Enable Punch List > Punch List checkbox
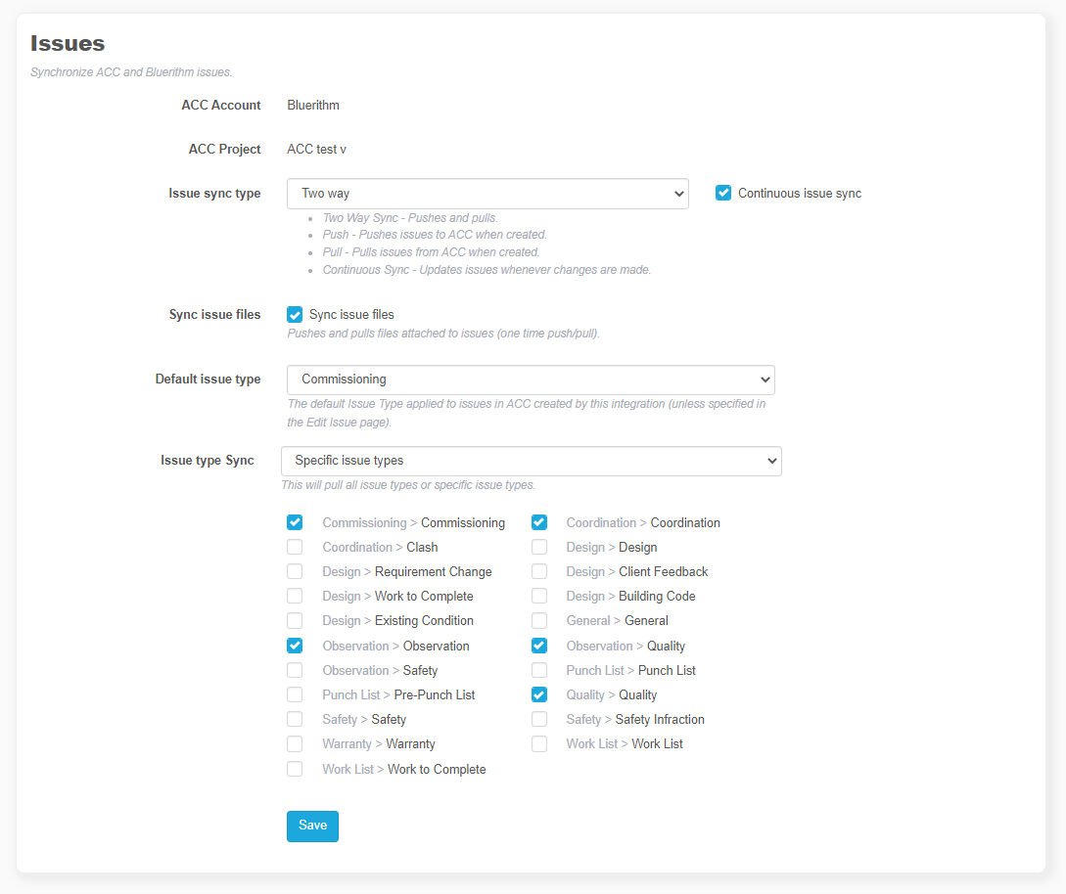1066x894 pixels. coord(539,670)
